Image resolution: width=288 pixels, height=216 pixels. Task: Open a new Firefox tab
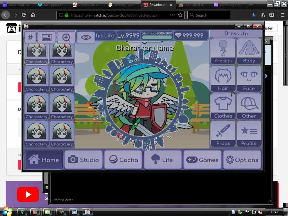(x=251, y=5)
